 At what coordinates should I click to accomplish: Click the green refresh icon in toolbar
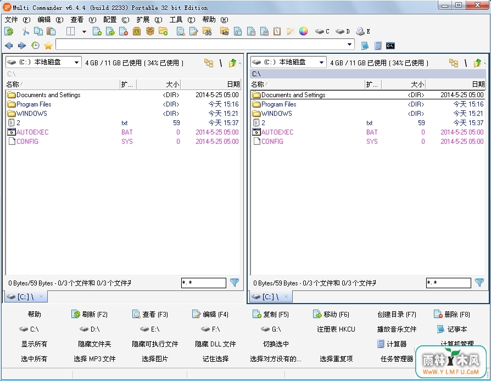click(x=9, y=31)
